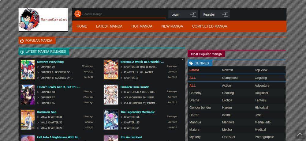Screen dimensions: 306x141
Task: Click the GENRES header tag
Action: pyautogui.click(x=200, y=63)
